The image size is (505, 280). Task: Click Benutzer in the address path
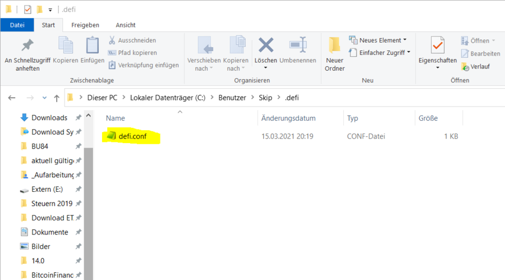(232, 98)
